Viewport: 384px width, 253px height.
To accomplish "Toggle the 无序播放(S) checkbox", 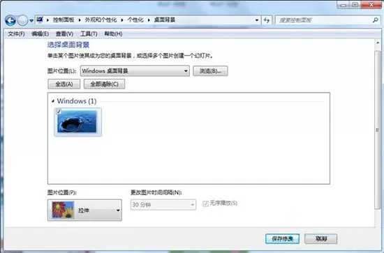I will 205,204.
